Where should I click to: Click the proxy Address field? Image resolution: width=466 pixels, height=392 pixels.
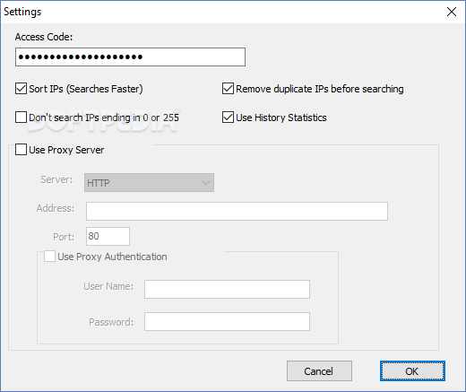click(x=237, y=212)
